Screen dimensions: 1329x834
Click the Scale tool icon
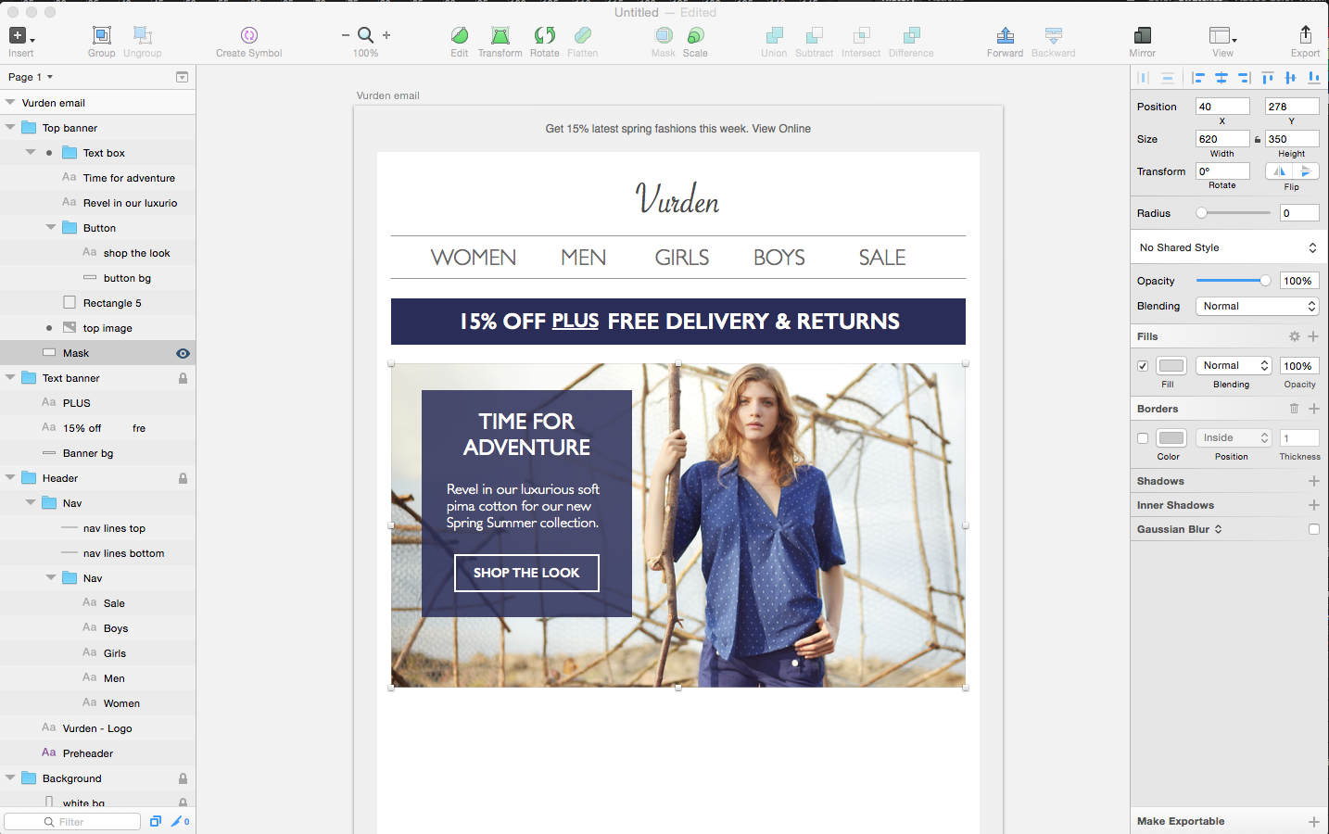(695, 35)
